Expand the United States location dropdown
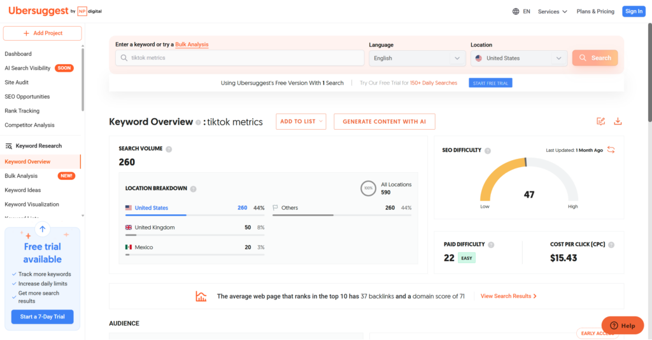Viewport: 652px width, 340px height. tap(519, 58)
